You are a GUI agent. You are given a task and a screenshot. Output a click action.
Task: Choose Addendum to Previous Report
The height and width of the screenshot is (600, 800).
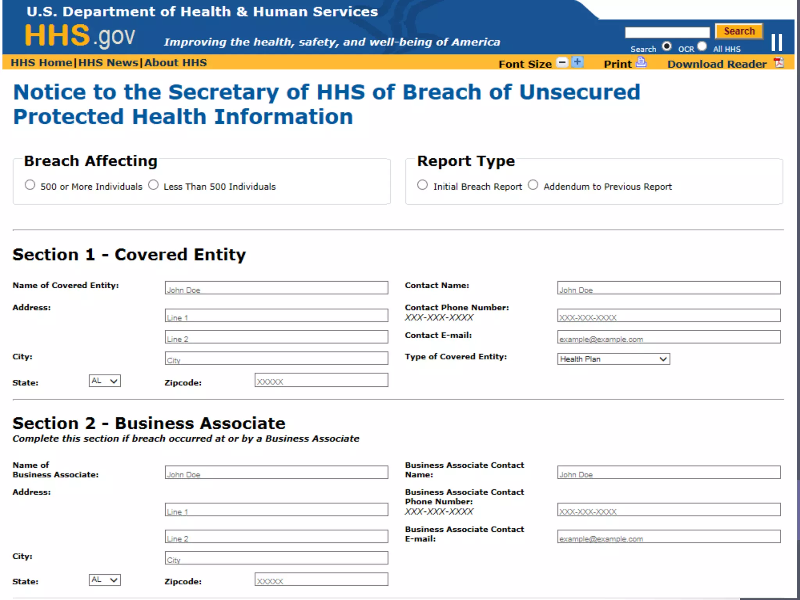pos(533,185)
